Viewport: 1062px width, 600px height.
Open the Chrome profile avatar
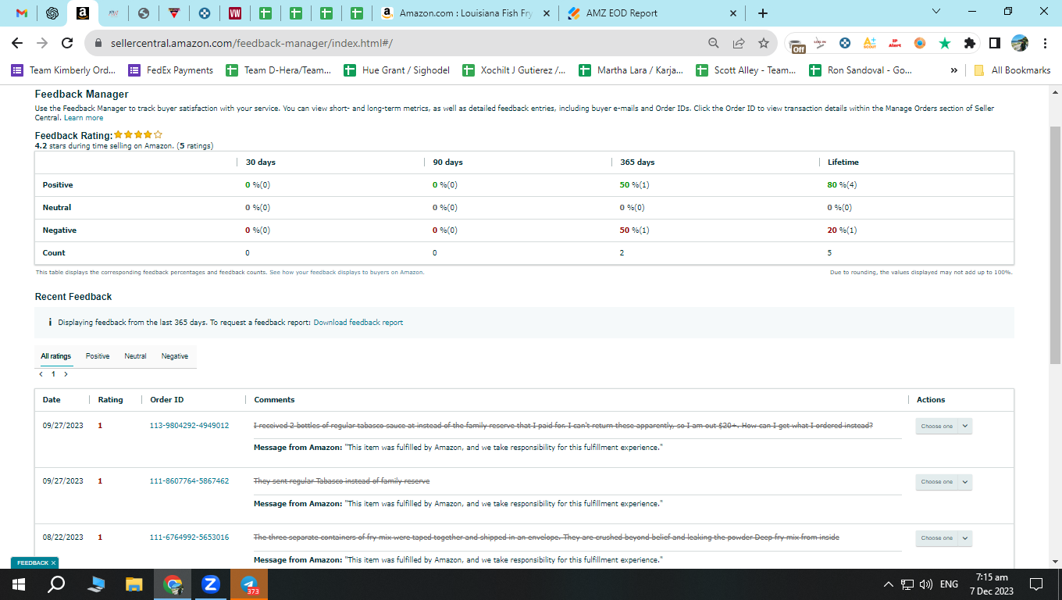pyautogui.click(x=1020, y=43)
